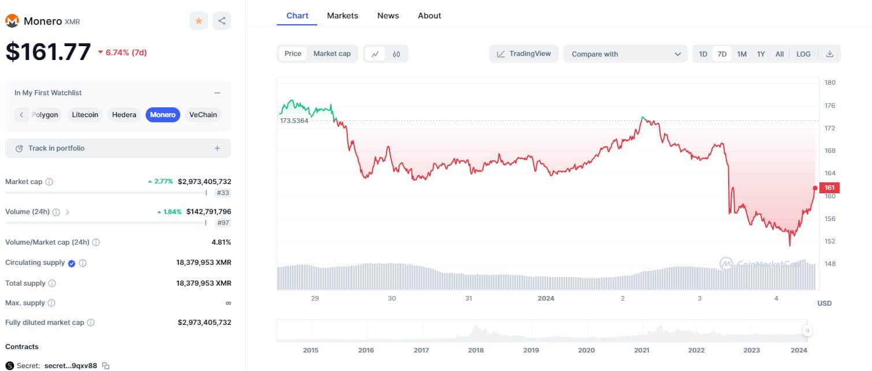Open the News tab
The image size is (872, 371).
(388, 16)
